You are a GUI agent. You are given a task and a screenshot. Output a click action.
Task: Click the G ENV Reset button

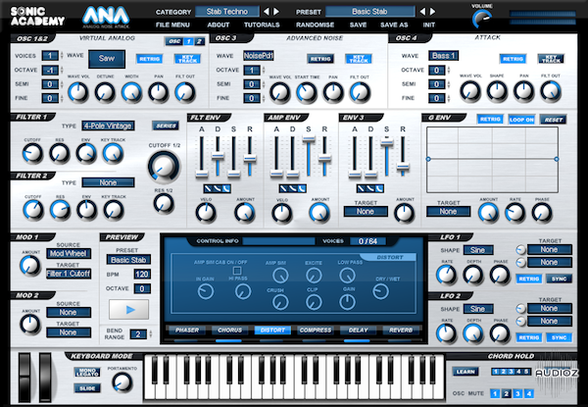[553, 120]
